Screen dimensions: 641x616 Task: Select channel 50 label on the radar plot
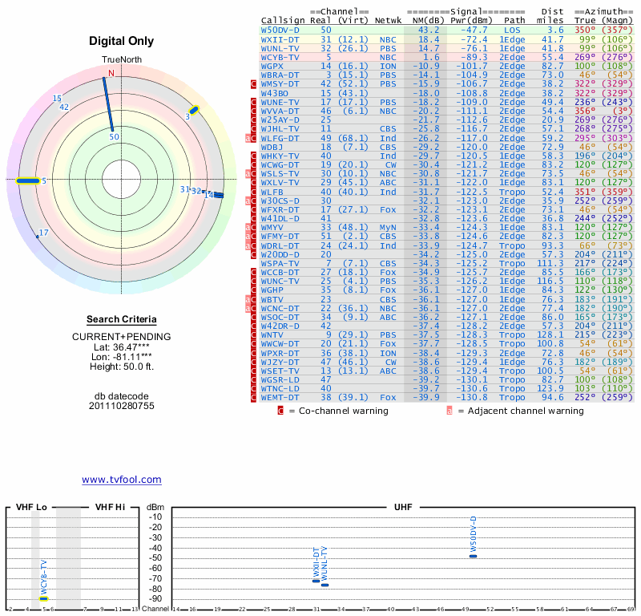[x=114, y=137]
